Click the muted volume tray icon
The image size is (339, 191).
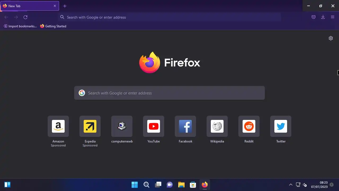pyautogui.click(x=305, y=185)
